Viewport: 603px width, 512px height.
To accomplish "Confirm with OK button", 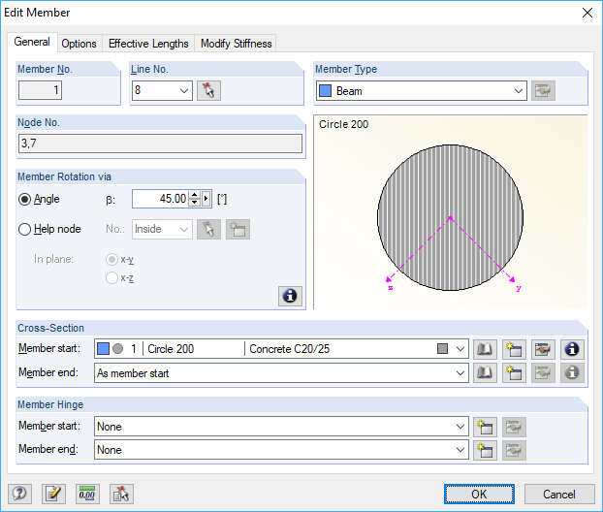I will tap(479, 494).
